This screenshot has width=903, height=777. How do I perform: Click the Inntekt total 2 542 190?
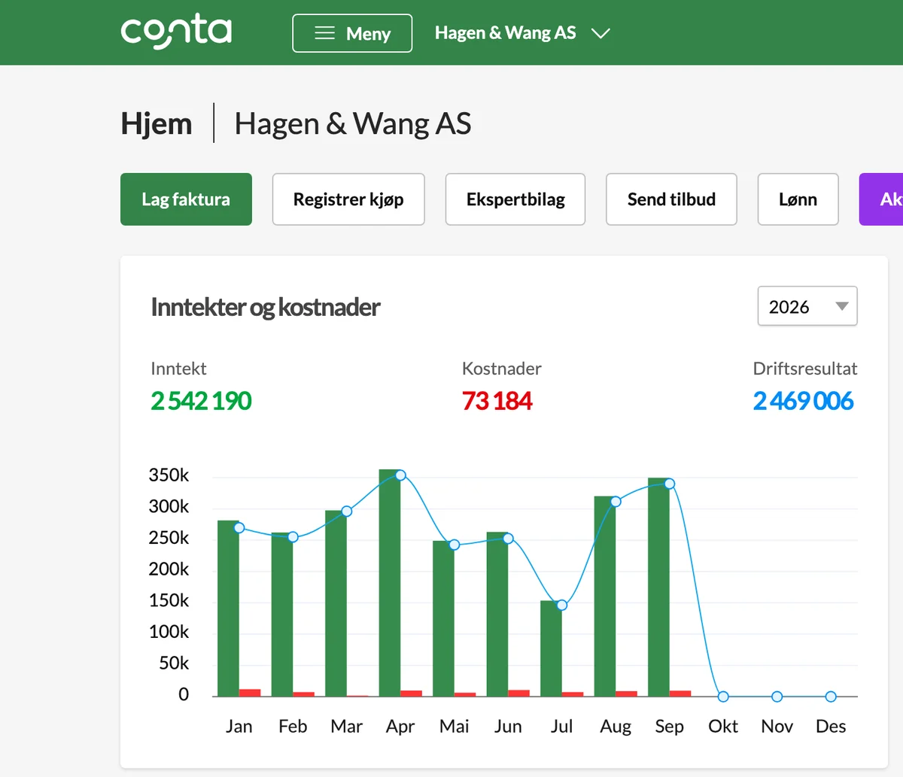pyautogui.click(x=201, y=401)
